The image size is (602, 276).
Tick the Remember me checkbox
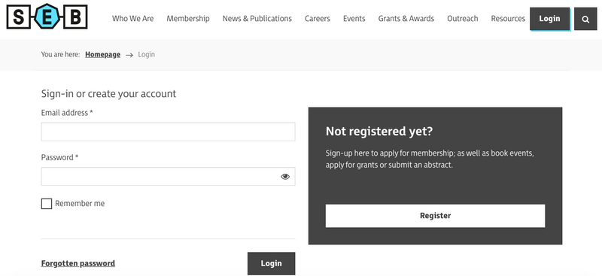pyautogui.click(x=47, y=204)
